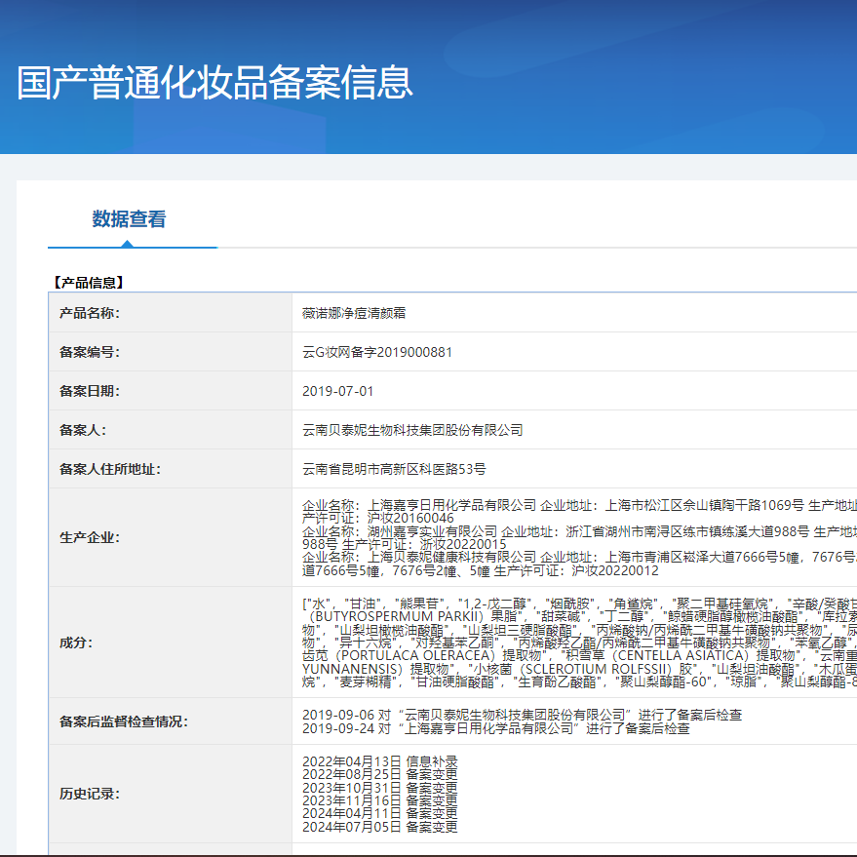Select the 成分 ingredients row label

pyautogui.click(x=76, y=642)
